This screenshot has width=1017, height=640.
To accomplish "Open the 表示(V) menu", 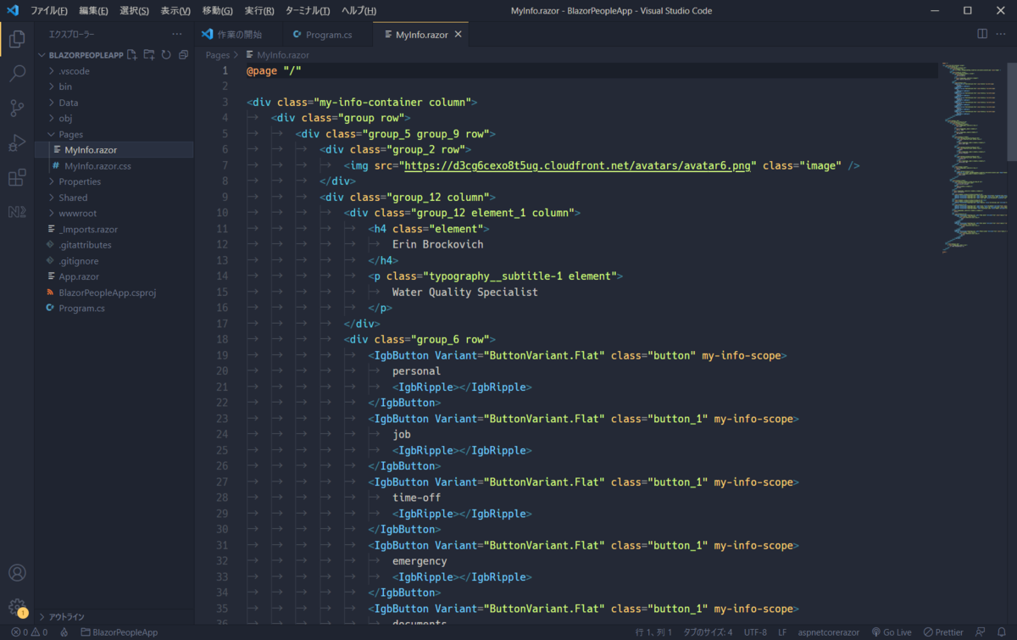I will 175,11.
